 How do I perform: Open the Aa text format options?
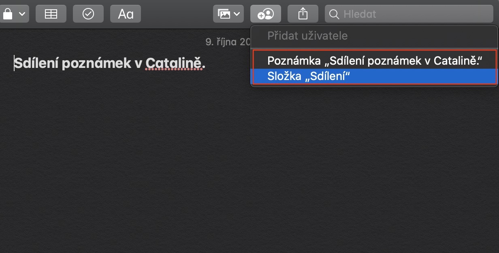tap(126, 14)
